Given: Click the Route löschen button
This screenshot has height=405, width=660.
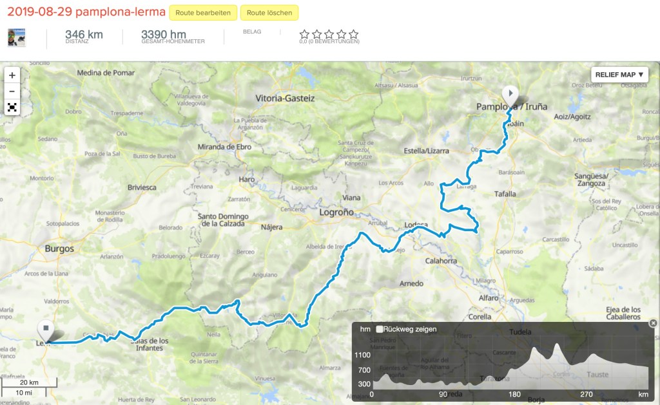Looking at the screenshot, I should 269,13.
